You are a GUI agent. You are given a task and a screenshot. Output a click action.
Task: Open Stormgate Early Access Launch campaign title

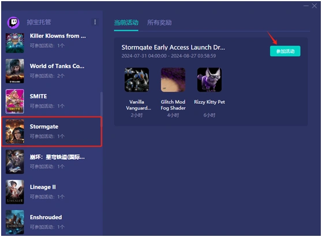[173, 47]
